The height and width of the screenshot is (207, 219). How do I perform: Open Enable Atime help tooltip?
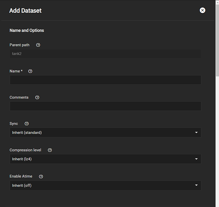point(41,176)
